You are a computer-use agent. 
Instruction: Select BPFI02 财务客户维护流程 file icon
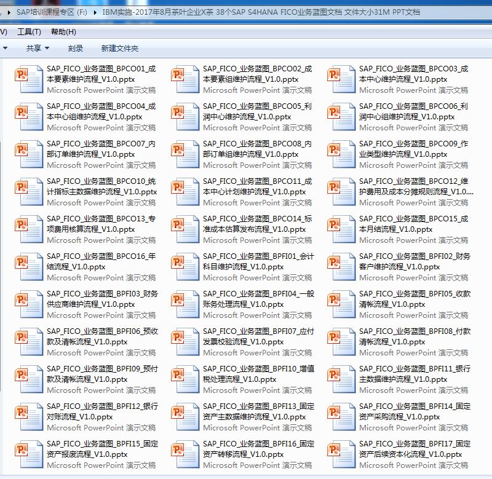click(x=341, y=267)
